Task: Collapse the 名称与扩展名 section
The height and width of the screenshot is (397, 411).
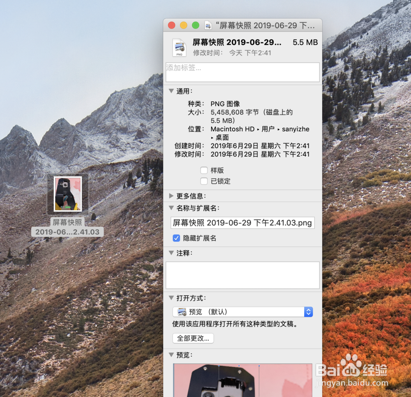Action: coord(171,208)
